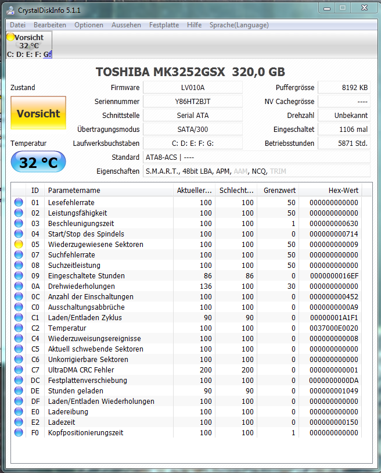The image size is (381, 473).
Task: Click the Eigenschaften features field
Action: coord(257,171)
